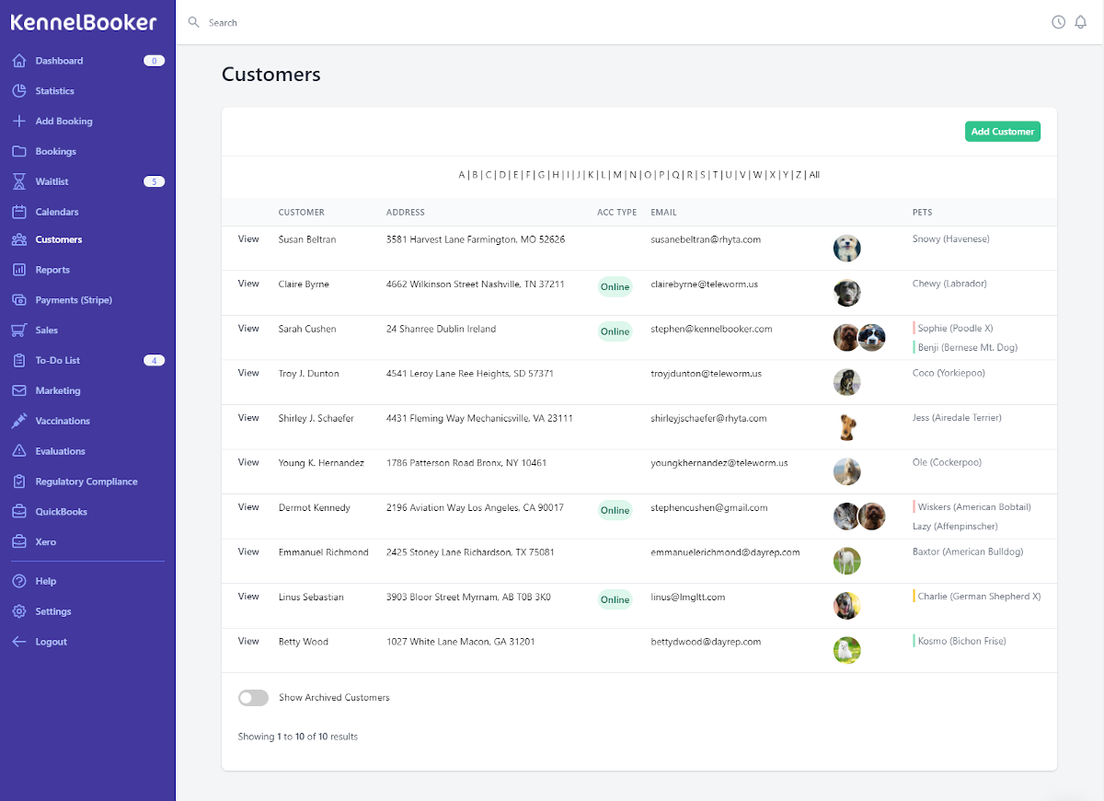Click email troyjdunton@teleworm.us
Image resolution: width=1104 pixels, height=801 pixels.
[706, 374]
